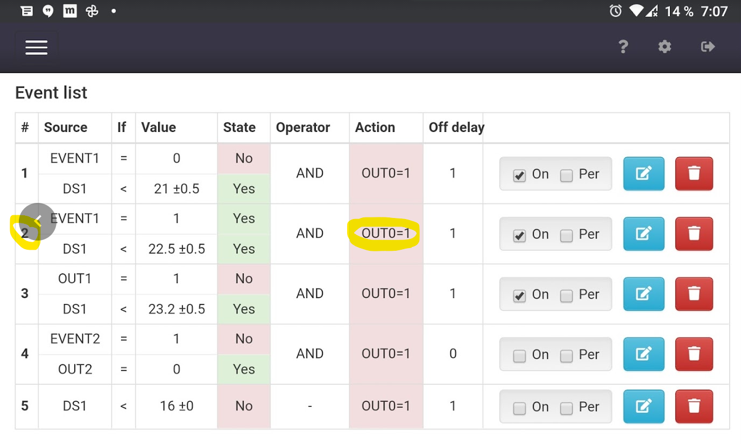Viewport: 741px width, 444px height.
Task: Tap the gray back chevron circle
Action: tap(38, 221)
